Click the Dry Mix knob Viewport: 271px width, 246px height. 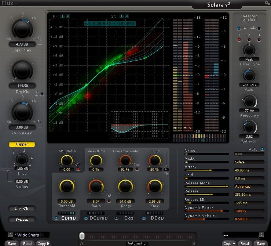pos(22,71)
